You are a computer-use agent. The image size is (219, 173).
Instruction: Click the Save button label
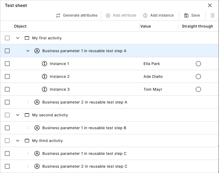(195, 15)
